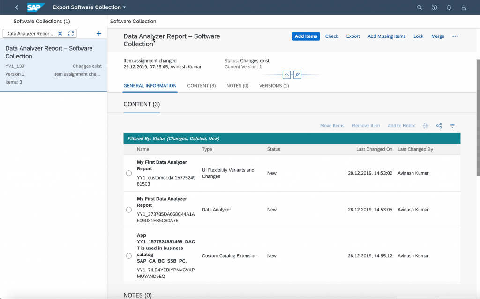Switch to the Content (3) tab
Screen dimensions: 480x299
(x=202, y=86)
